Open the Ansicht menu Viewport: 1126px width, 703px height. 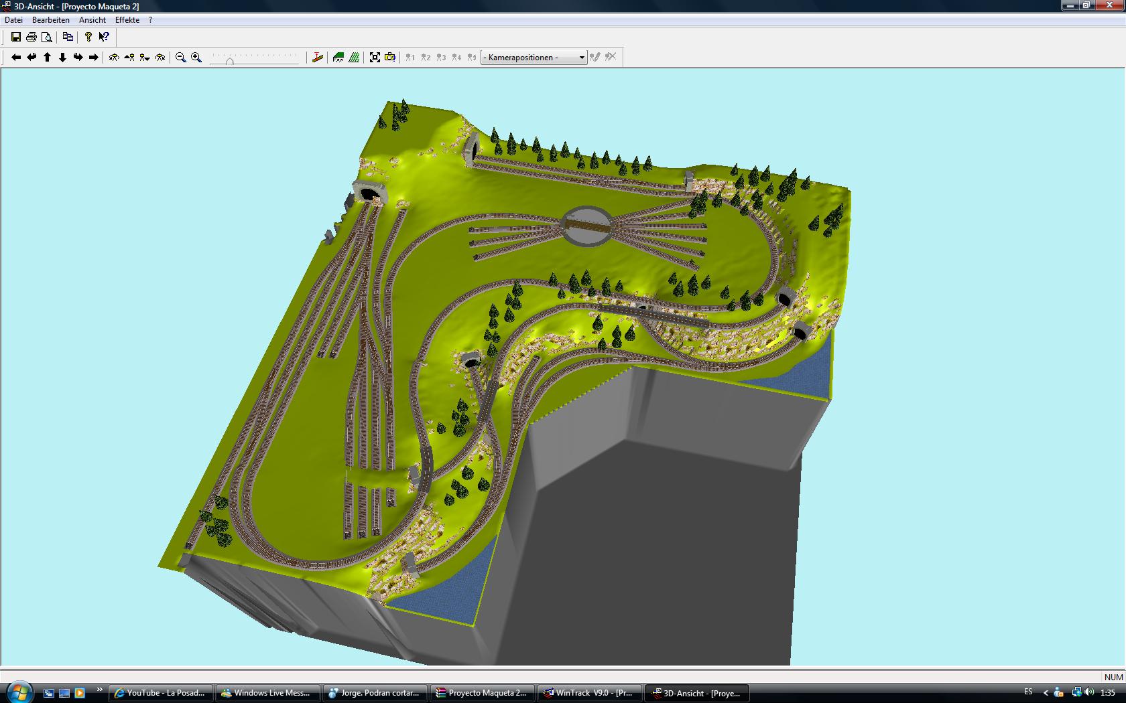tap(92, 20)
